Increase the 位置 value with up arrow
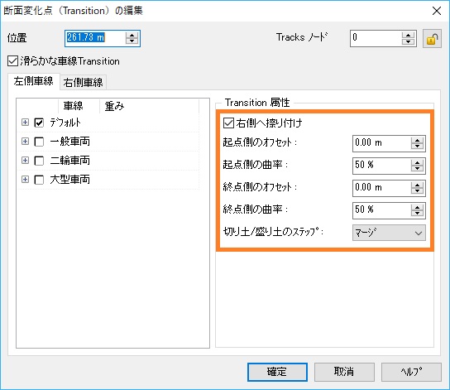 pos(132,36)
